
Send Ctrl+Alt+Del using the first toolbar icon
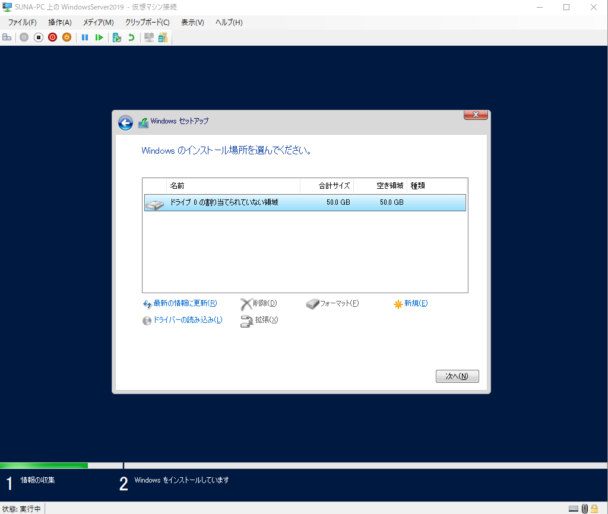click(x=7, y=37)
